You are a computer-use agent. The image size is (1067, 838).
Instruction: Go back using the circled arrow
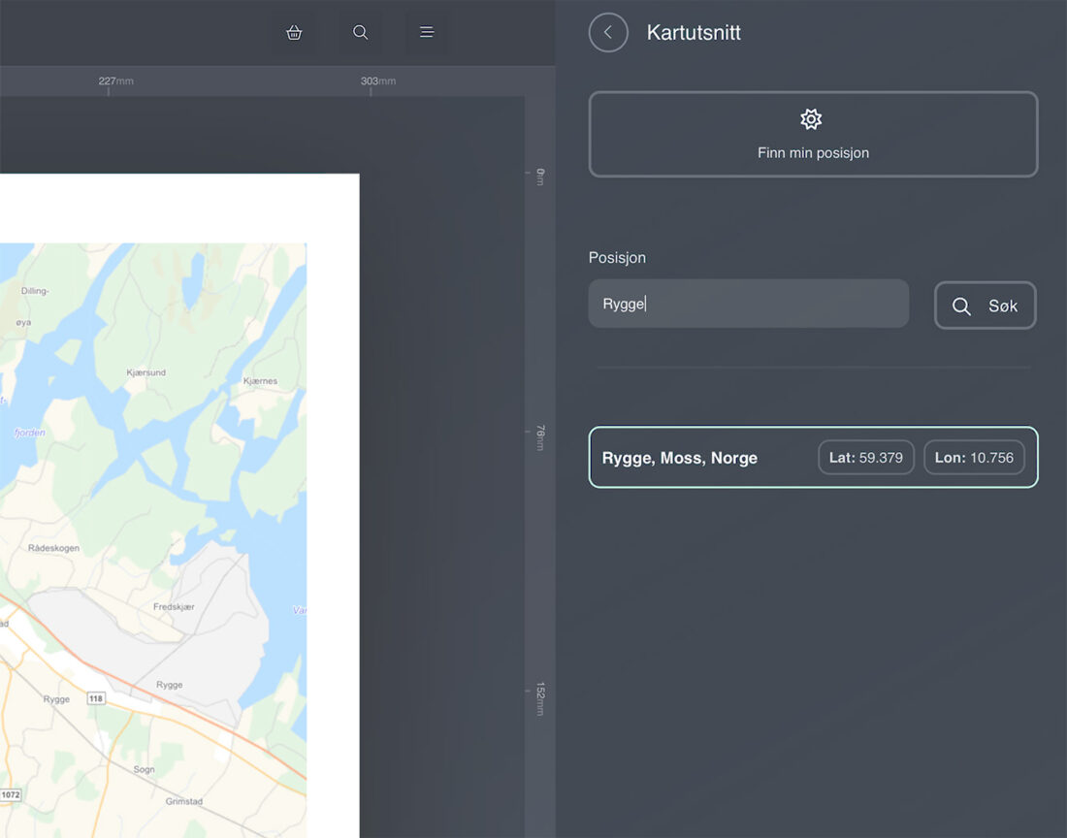tap(608, 32)
